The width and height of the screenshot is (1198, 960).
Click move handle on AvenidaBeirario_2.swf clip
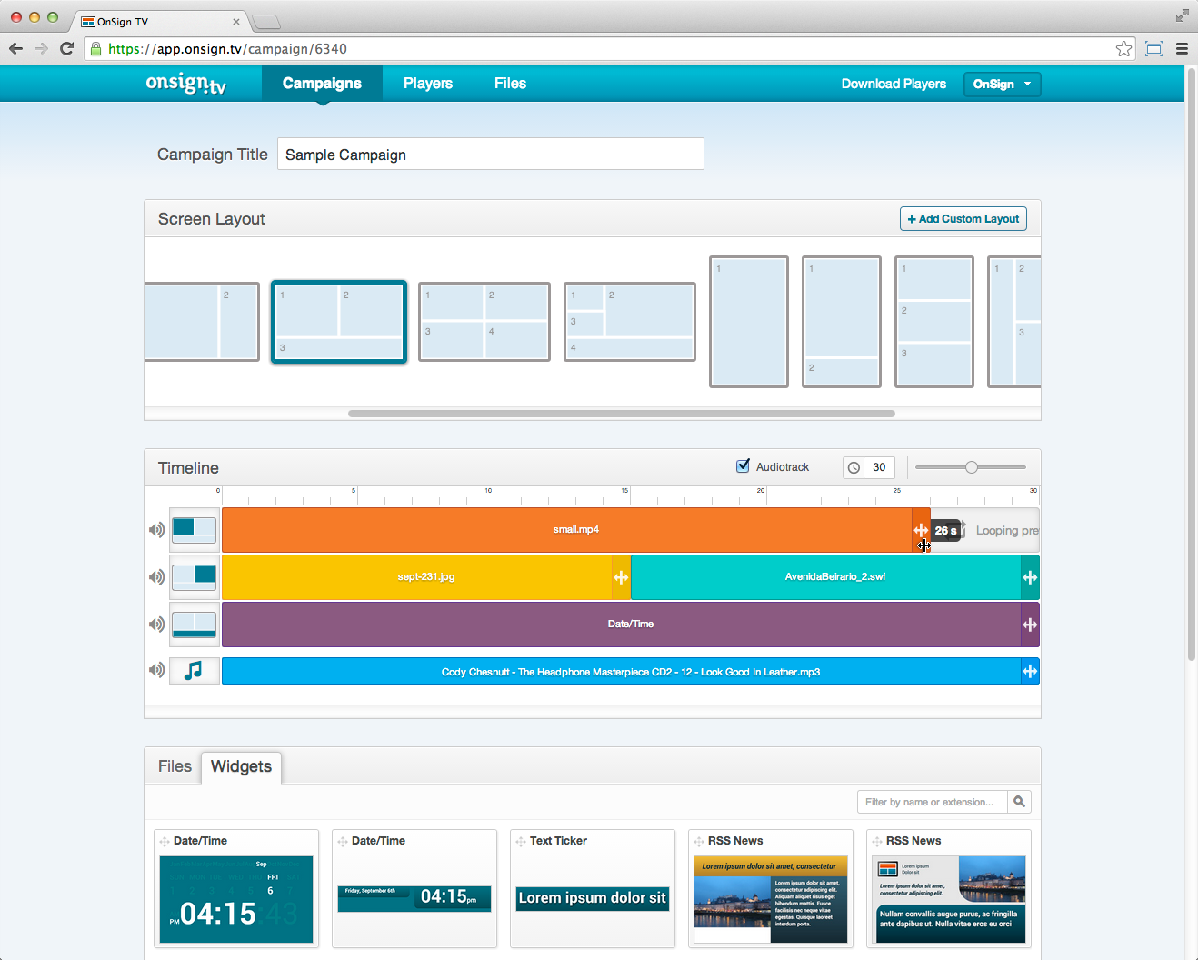click(1030, 577)
